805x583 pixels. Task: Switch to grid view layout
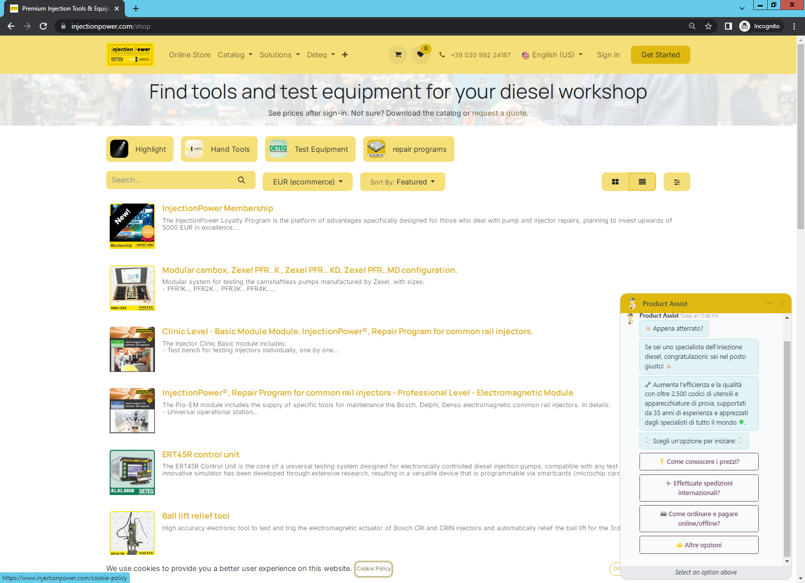click(x=615, y=182)
